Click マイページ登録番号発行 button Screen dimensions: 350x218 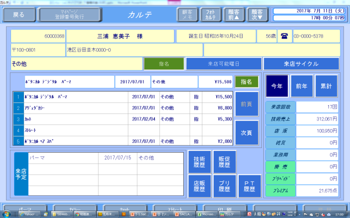pos(69,14)
